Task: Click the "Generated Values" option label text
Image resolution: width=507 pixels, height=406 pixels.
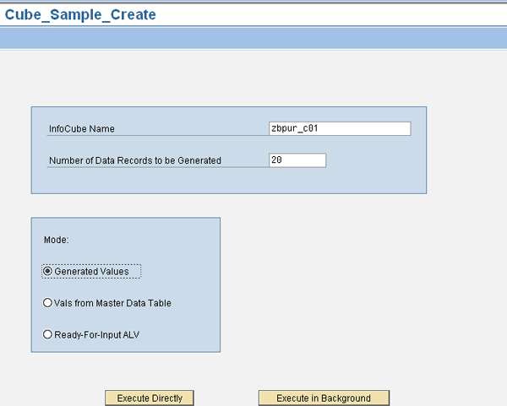Action: (91, 272)
